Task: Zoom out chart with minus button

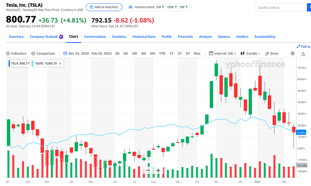Action: coord(148,170)
